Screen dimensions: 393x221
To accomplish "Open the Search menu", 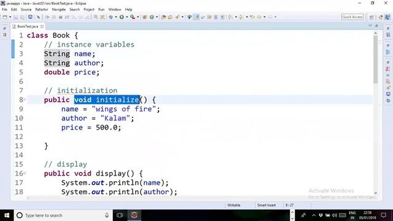I will tap(74, 10).
